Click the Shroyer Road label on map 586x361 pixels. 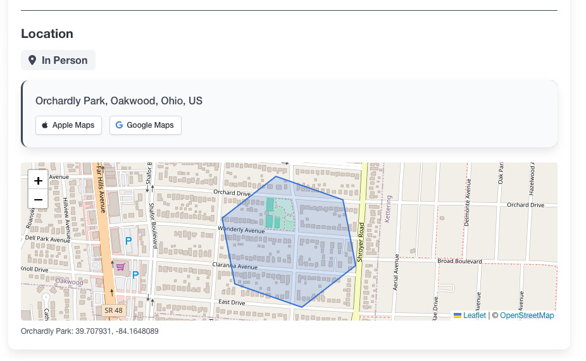point(360,242)
